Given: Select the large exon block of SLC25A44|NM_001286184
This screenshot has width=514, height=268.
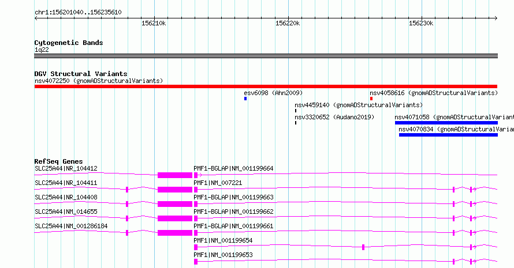Looking at the screenshot, I should pos(175,233).
